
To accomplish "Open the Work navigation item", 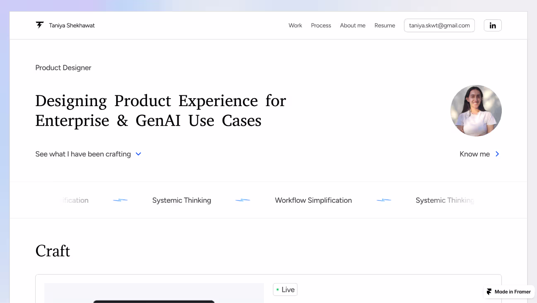I will click(295, 25).
